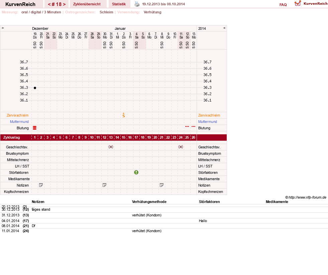Collapse chart with the top-right < arrow

pos(224,28)
